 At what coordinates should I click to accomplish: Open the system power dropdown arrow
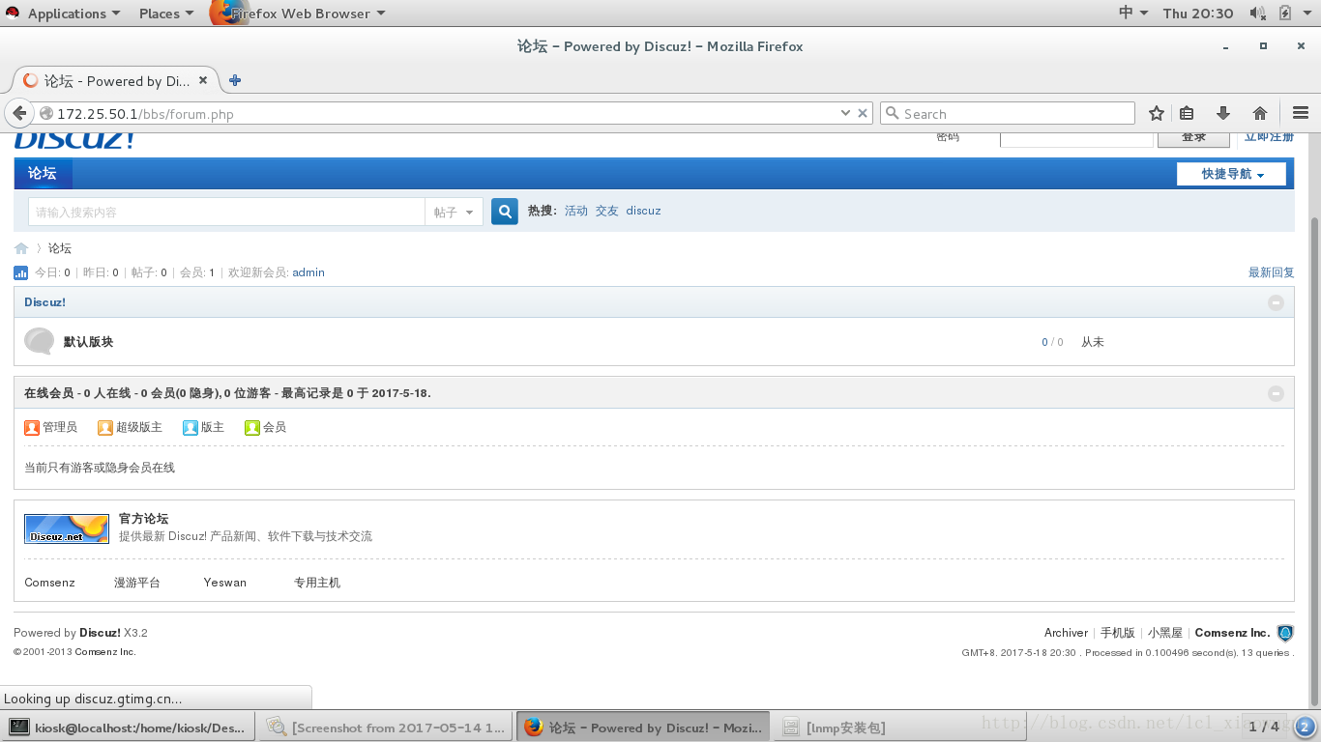(1308, 13)
